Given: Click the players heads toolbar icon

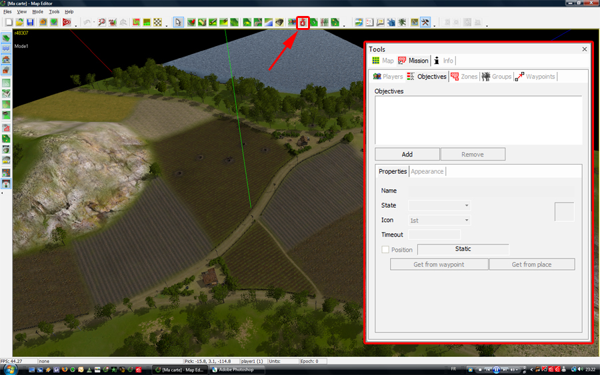Looking at the screenshot, I should click(292, 22).
